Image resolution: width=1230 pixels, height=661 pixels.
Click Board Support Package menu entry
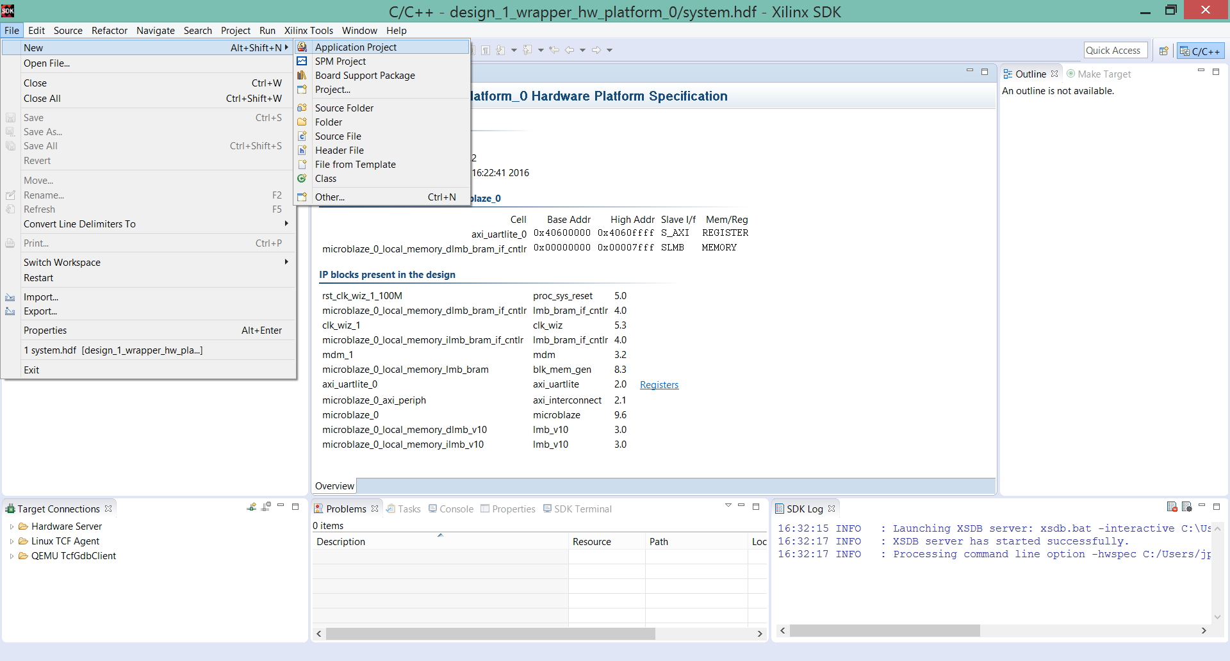[x=382, y=75]
